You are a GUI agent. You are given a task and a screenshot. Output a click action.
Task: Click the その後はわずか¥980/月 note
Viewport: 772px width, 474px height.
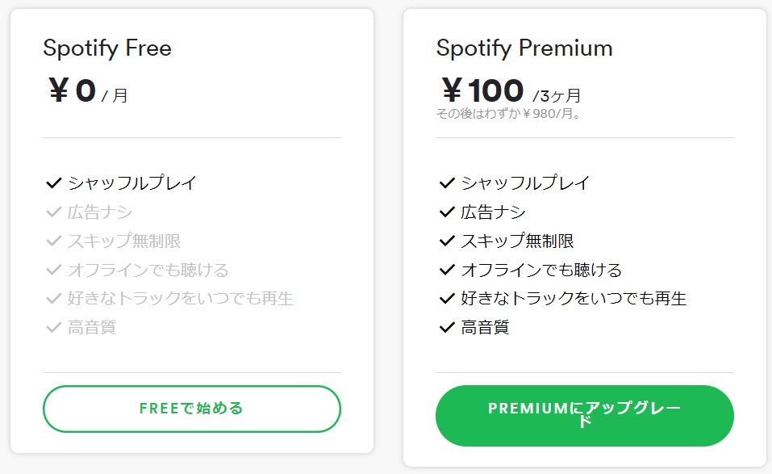(x=508, y=114)
